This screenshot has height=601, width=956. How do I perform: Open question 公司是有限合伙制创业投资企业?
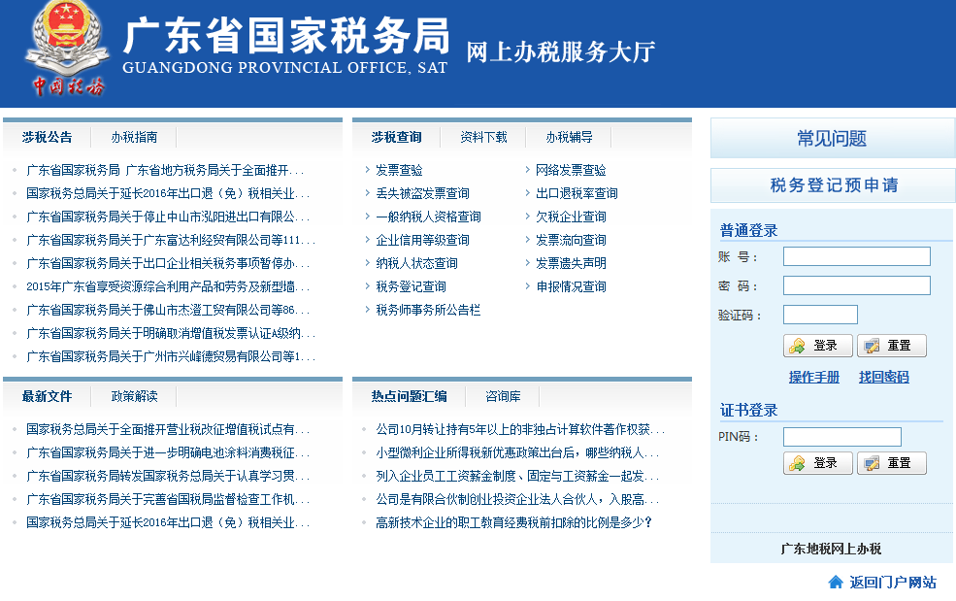click(517, 499)
